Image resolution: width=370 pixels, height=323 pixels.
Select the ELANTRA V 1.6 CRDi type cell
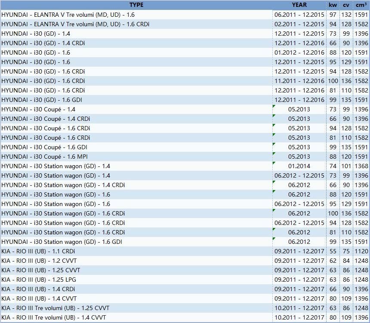click(x=75, y=24)
